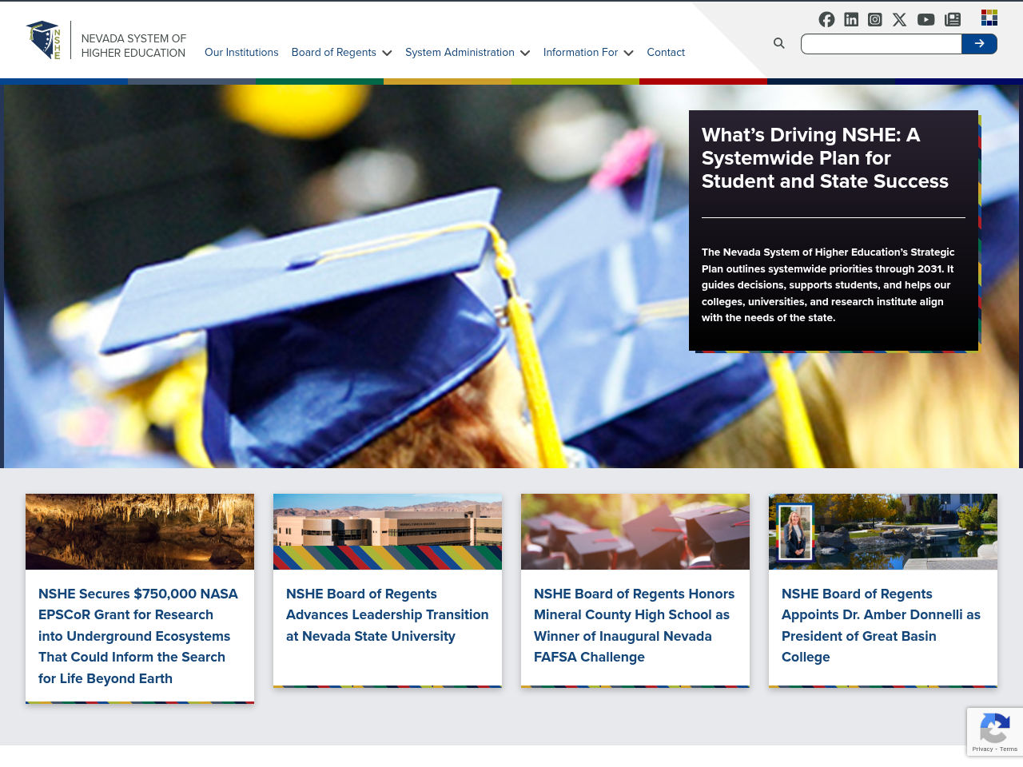Go to Our Institutions page
1023x767 pixels.
[x=241, y=53]
